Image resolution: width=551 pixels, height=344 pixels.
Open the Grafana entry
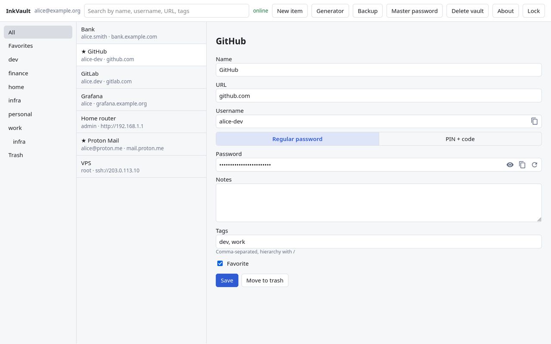pyautogui.click(x=141, y=100)
